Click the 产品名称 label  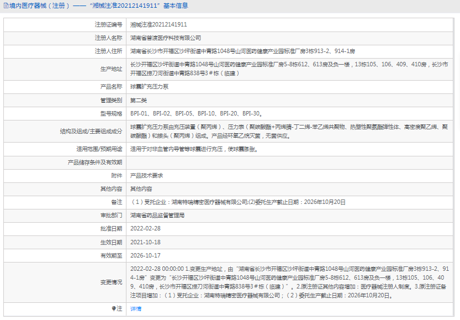(111, 87)
